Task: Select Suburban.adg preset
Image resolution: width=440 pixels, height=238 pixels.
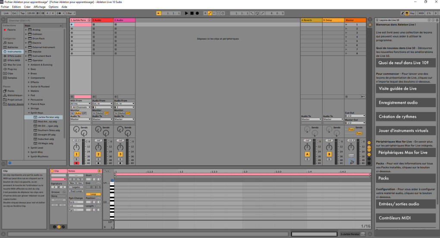Action: pos(46,139)
